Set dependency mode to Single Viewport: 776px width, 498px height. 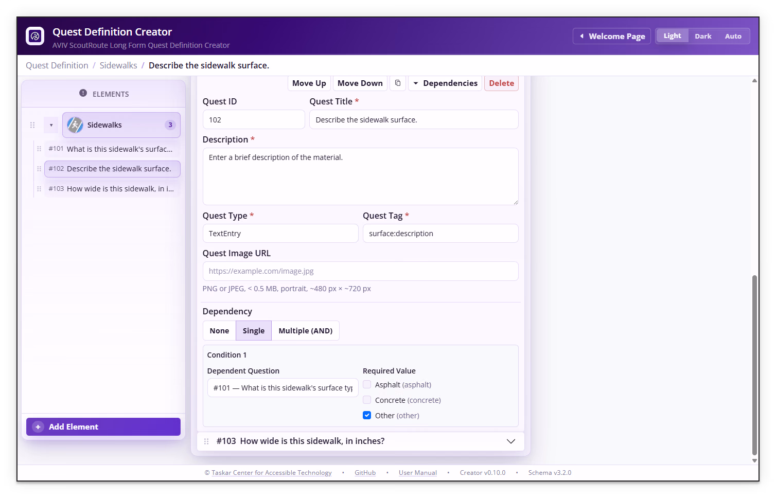(x=254, y=331)
